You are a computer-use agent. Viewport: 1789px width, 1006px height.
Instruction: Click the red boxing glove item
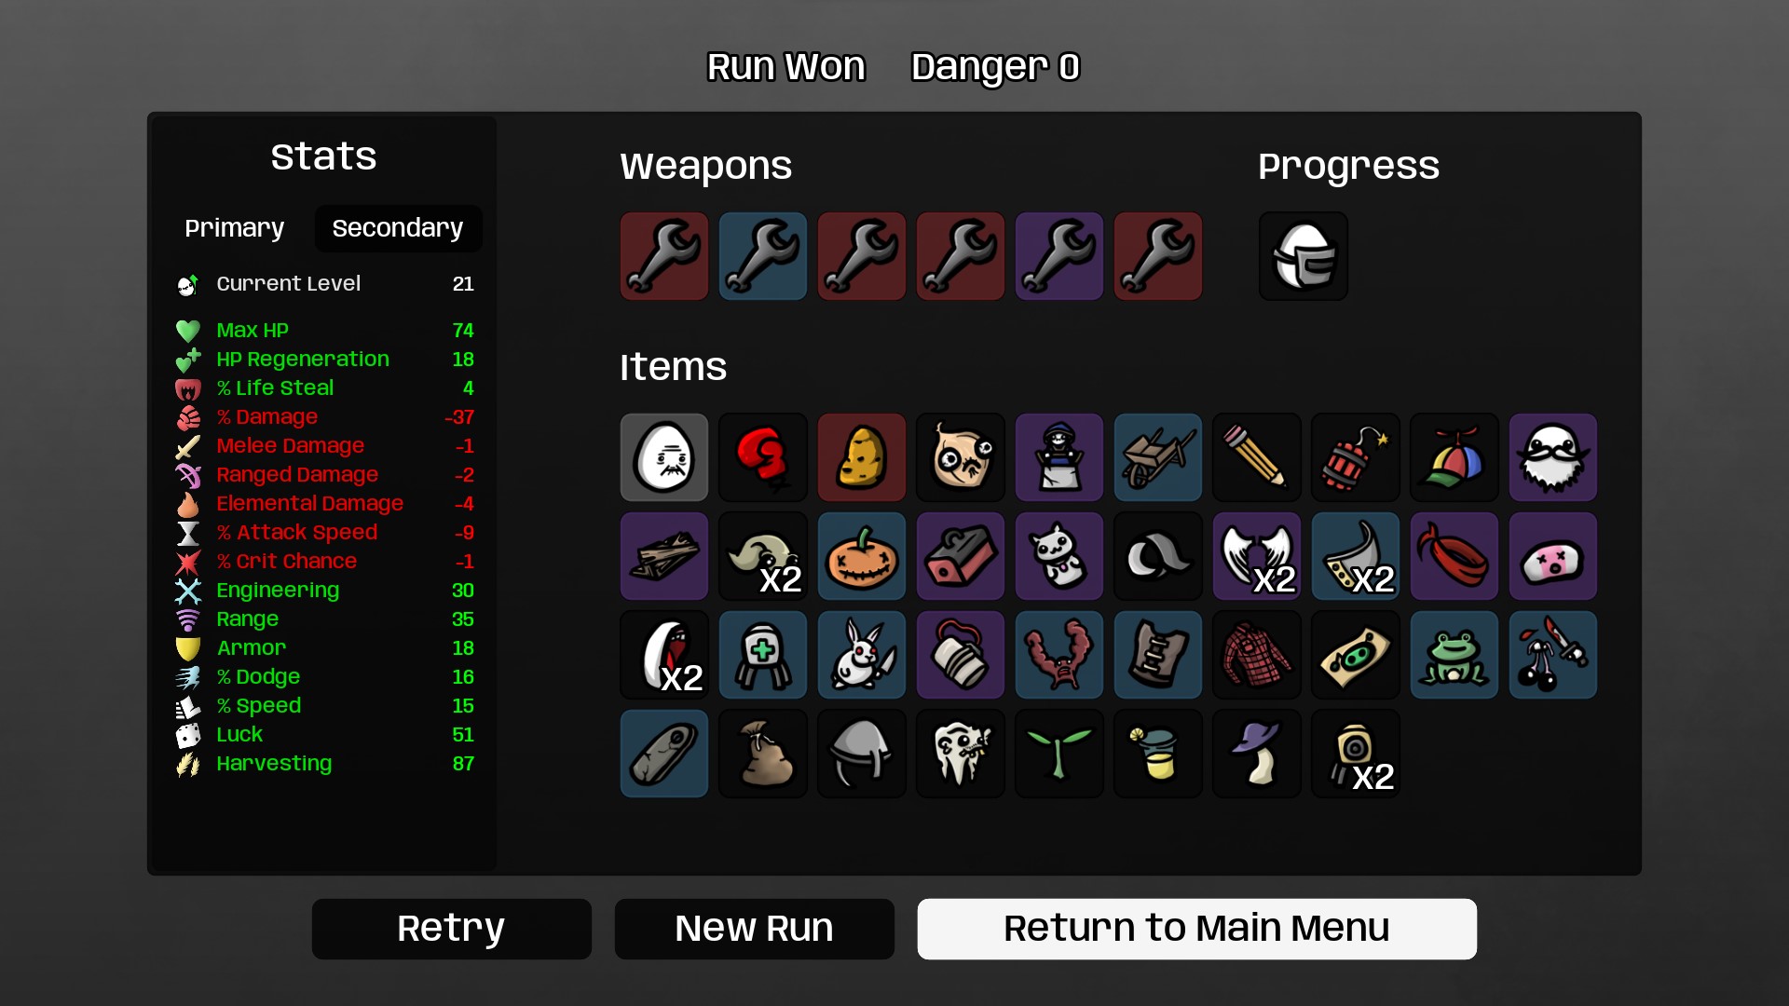tap(763, 457)
